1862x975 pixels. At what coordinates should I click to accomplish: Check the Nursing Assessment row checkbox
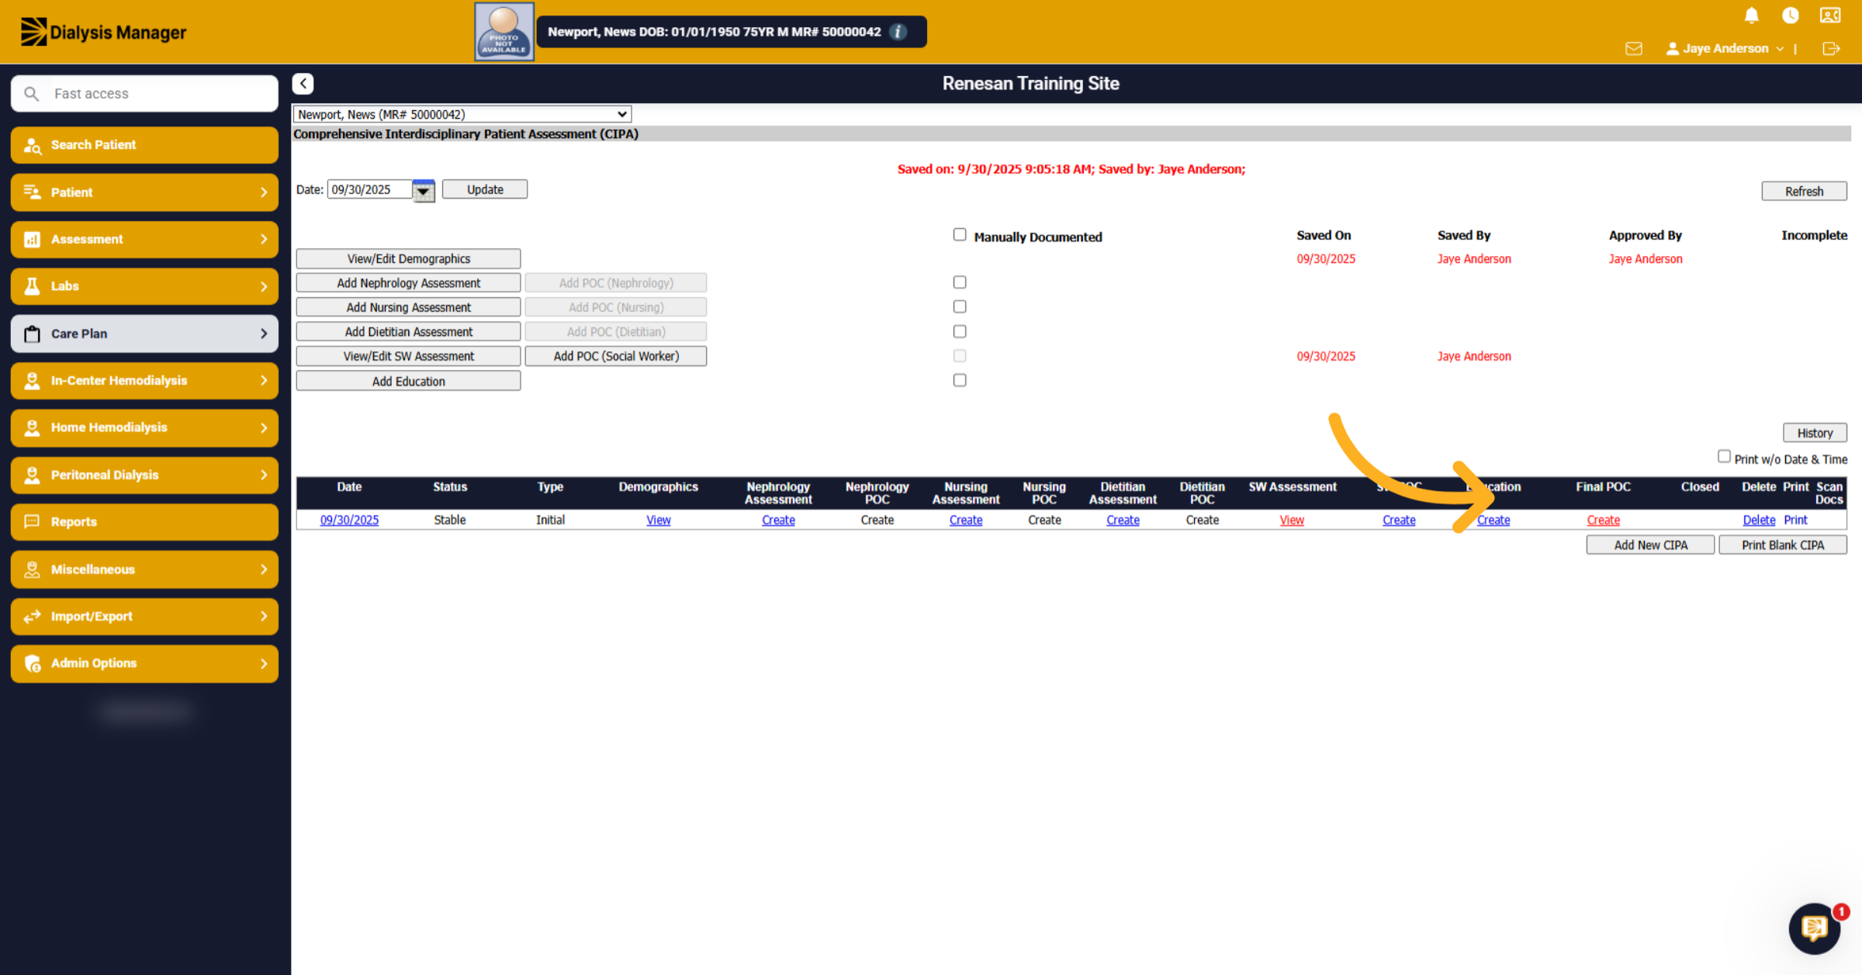(x=960, y=306)
